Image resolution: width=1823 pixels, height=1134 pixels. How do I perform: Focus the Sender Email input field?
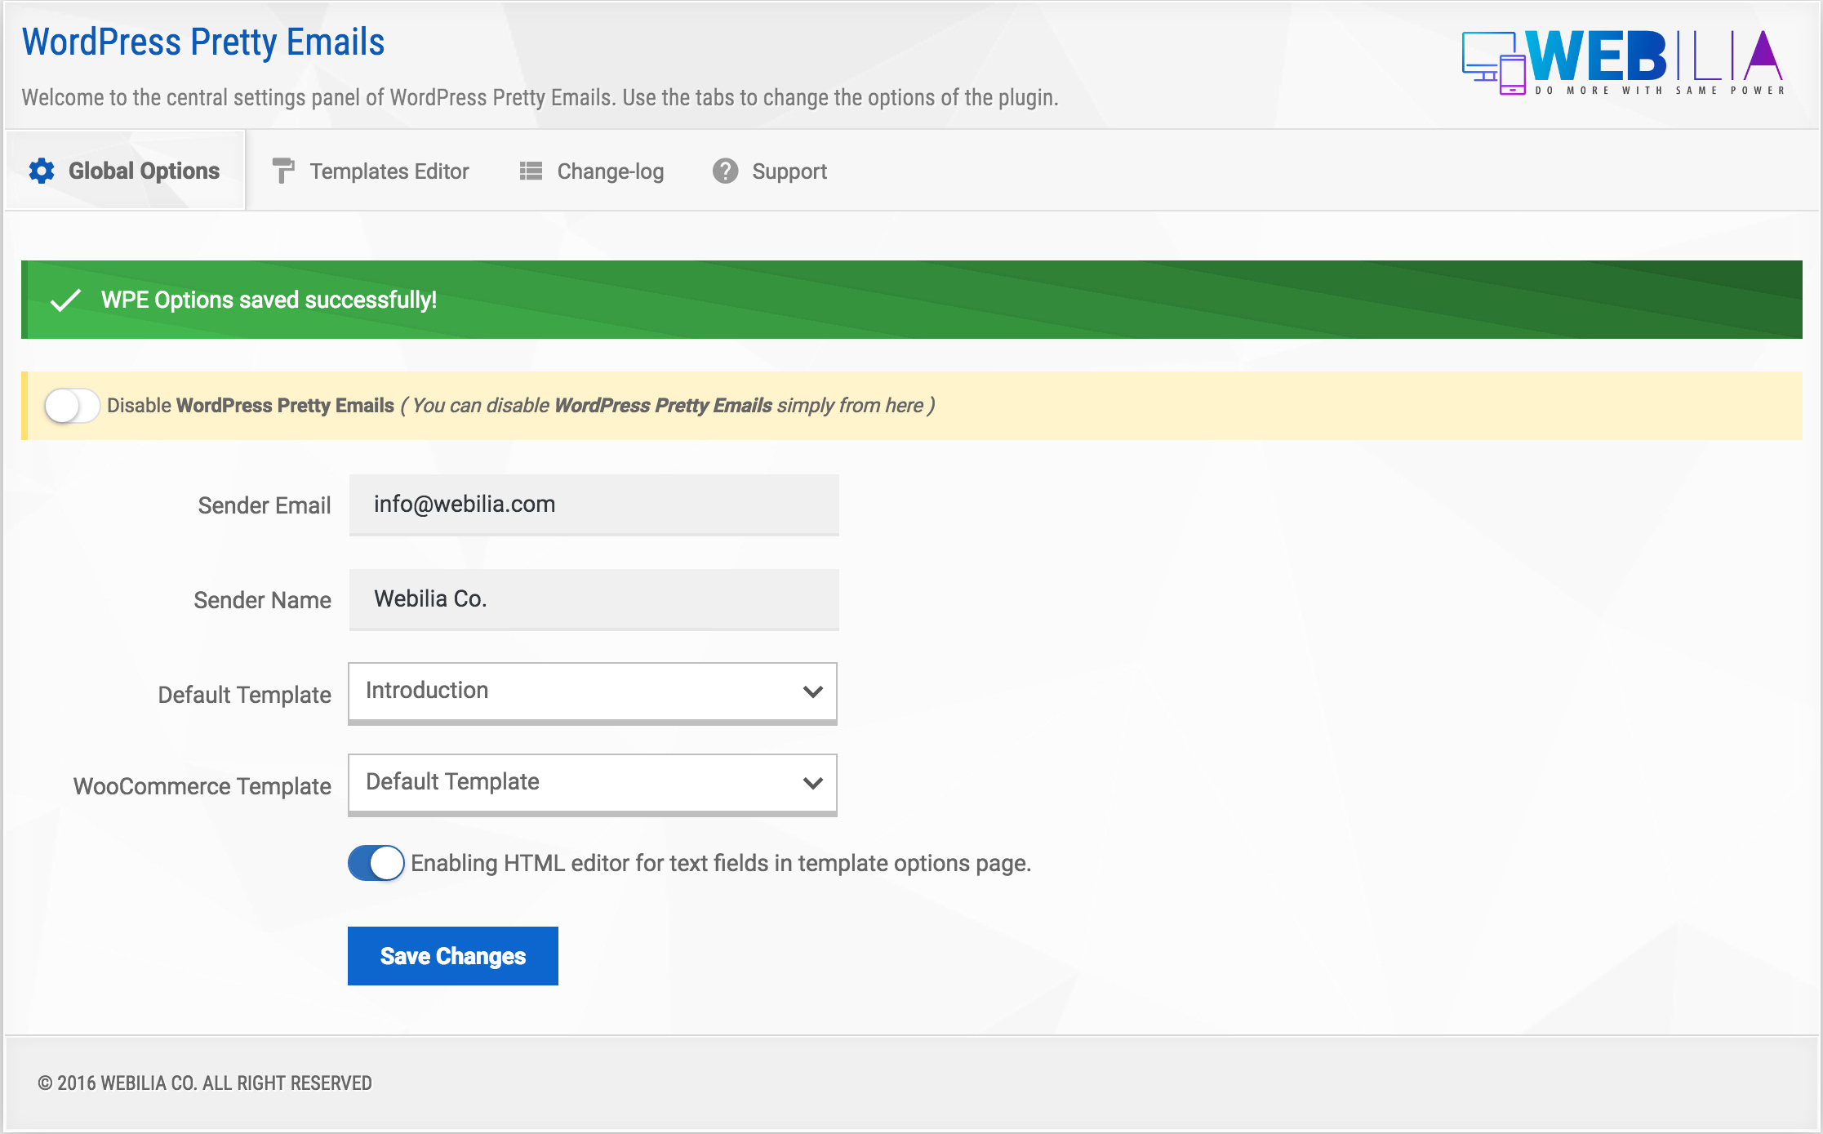coord(594,505)
